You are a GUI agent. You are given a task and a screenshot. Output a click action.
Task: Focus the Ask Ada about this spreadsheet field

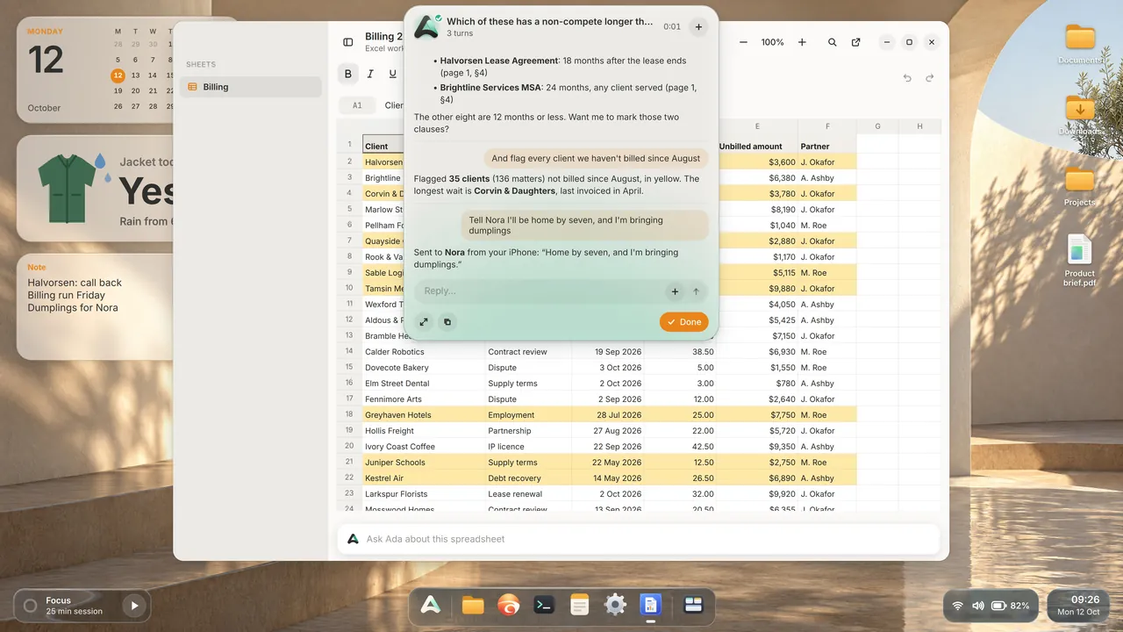(x=639, y=539)
